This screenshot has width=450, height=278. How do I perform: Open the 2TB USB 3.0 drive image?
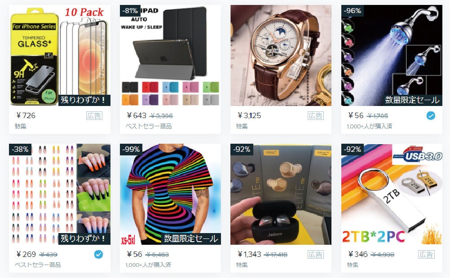coord(392,194)
